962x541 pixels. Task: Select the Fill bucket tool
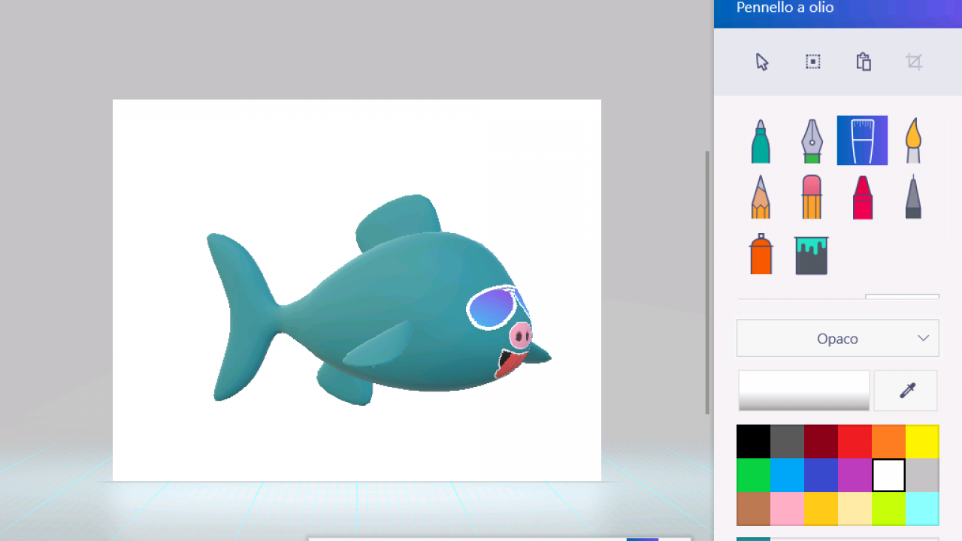click(812, 255)
